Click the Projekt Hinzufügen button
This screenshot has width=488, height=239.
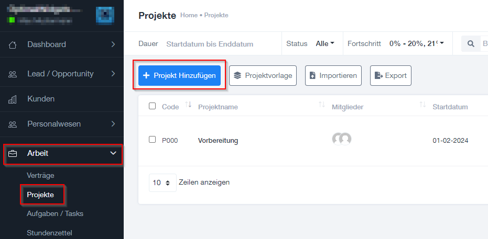point(180,75)
